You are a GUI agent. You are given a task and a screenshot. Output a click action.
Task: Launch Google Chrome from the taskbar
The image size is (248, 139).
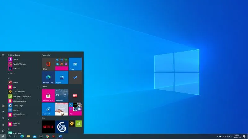47,136
